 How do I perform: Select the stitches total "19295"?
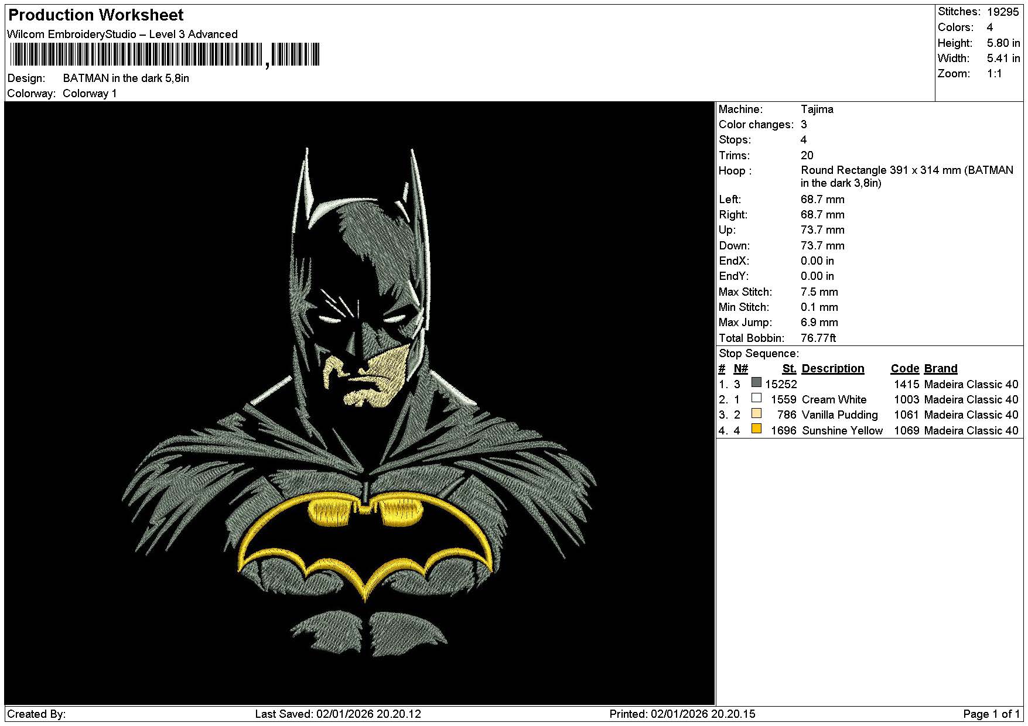click(x=1003, y=12)
